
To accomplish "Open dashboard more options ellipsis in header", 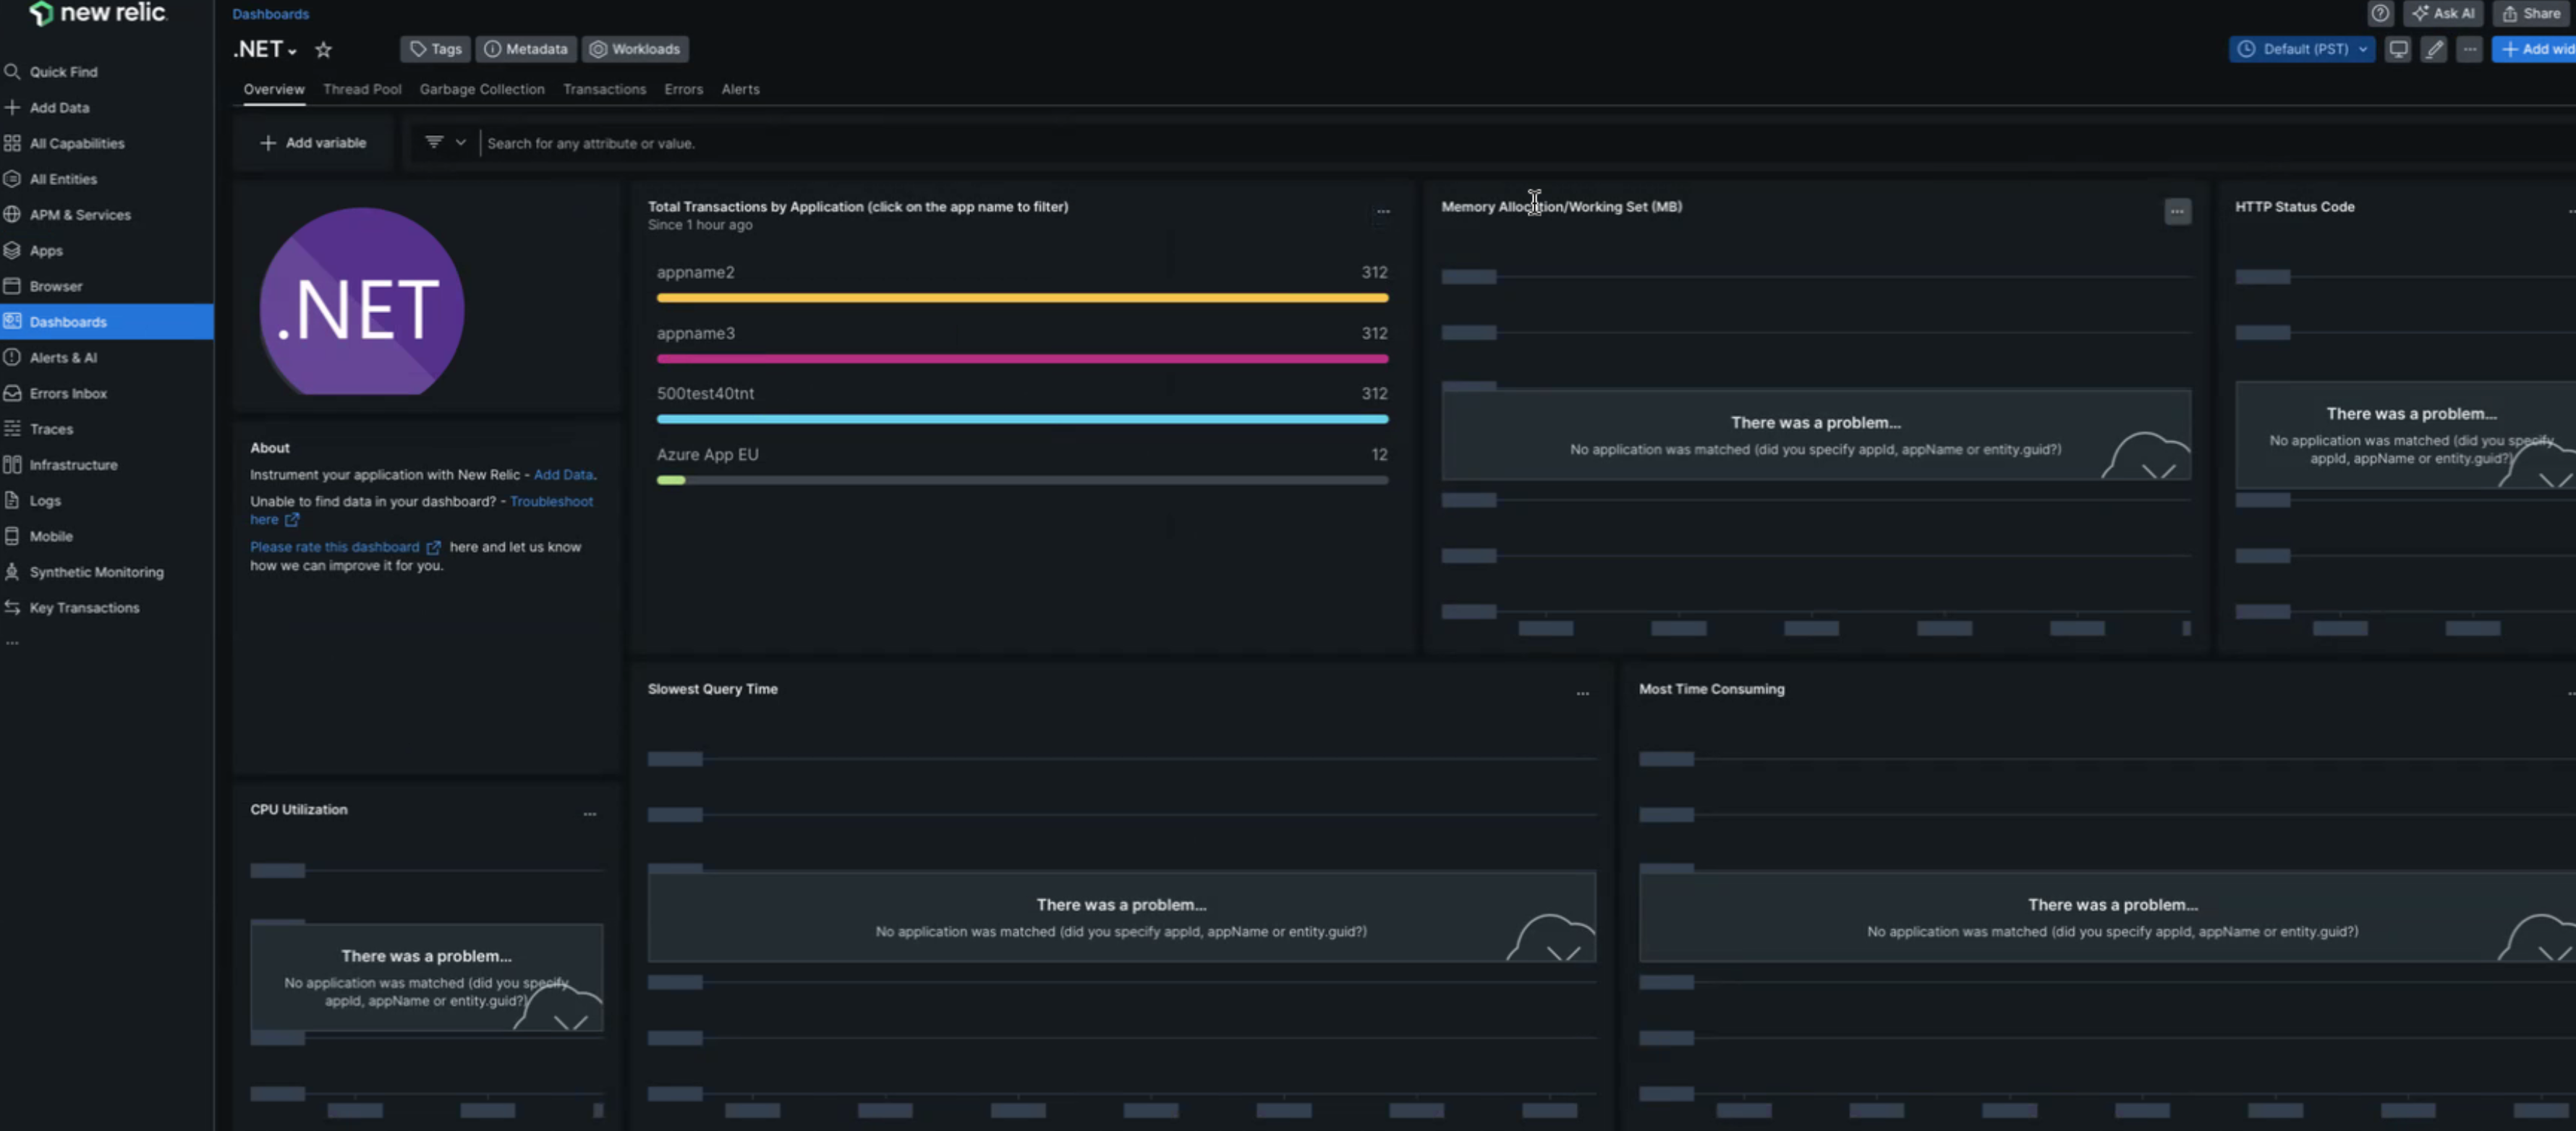I will pyautogui.click(x=2470, y=49).
